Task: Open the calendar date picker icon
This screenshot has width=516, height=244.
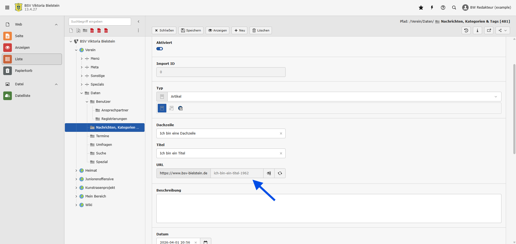Action: (x=206, y=242)
